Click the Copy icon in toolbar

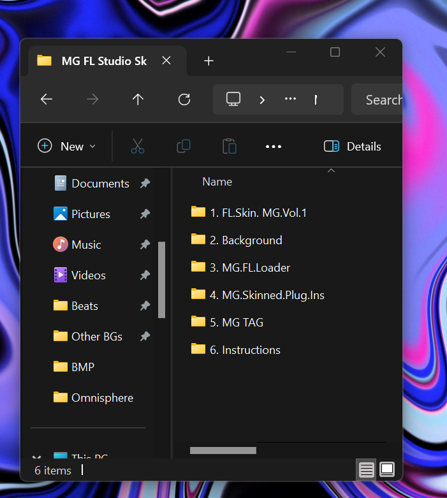[x=183, y=146]
